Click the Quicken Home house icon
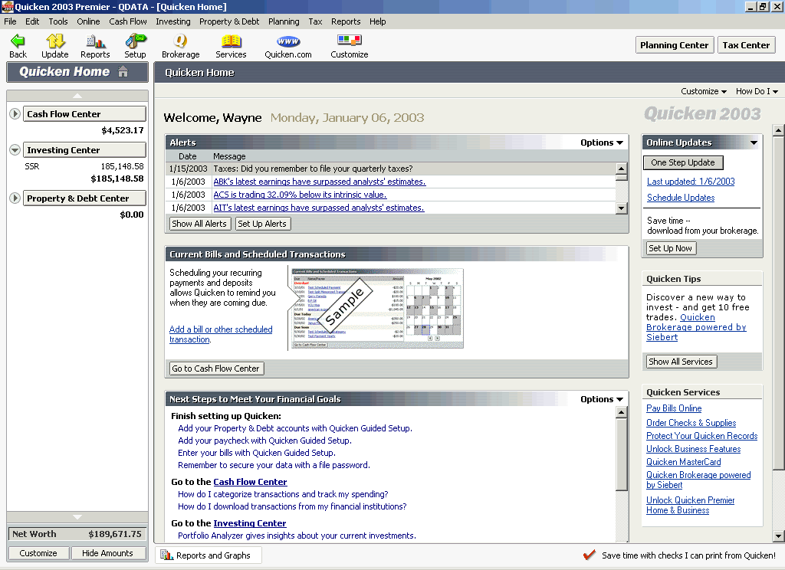This screenshot has width=785, height=570. (x=123, y=71)
